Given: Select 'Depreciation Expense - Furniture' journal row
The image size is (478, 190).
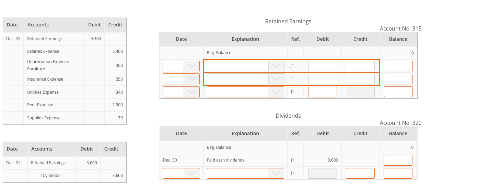Looking at the screenshot, I should (x=65, y=65).
